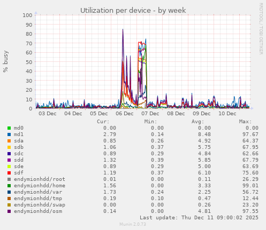Click the 09 Dec axis label
This screenshot has height=230, width=266.
tap(202, 114)
